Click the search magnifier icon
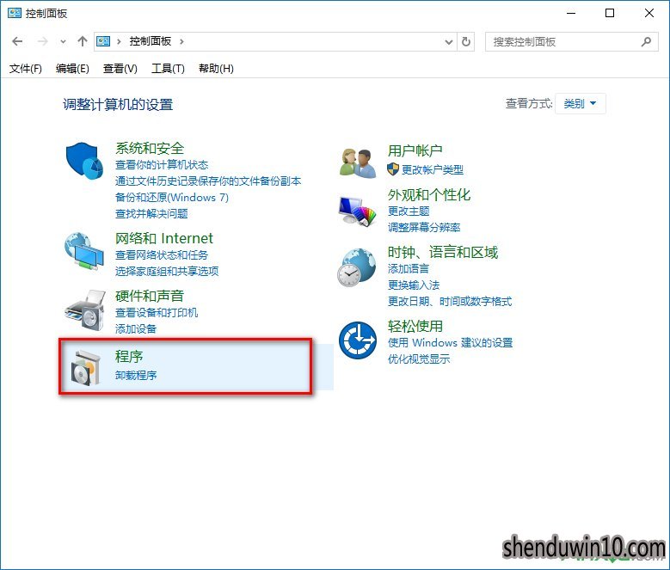The image size is (670, 570). [647, 41]
